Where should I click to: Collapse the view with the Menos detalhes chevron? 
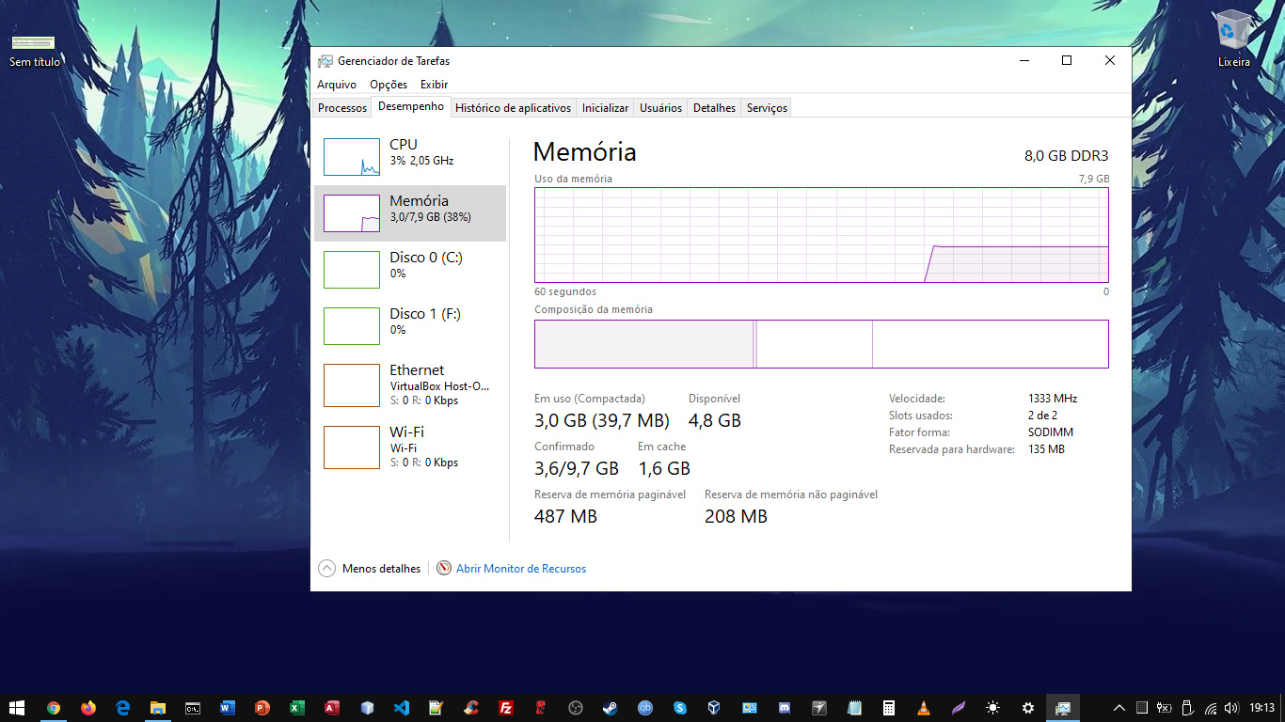tap(326, 569)
